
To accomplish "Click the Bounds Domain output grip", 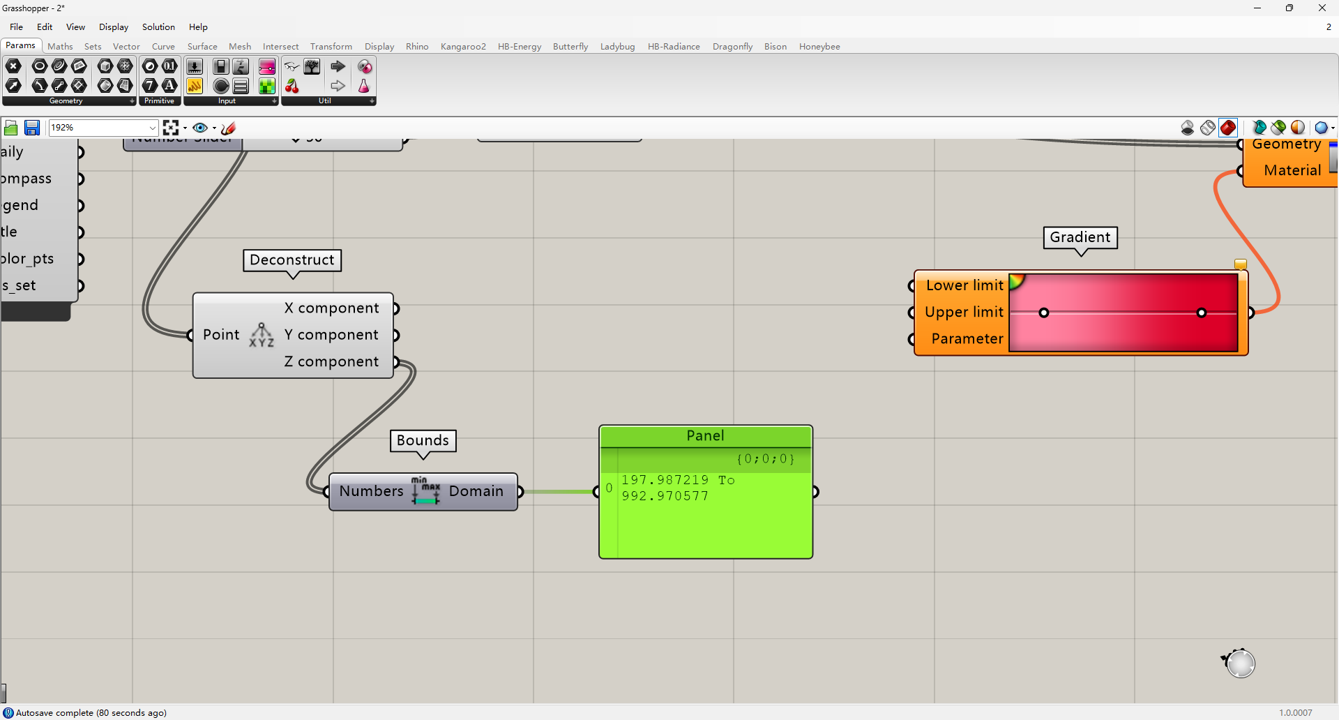I will click(x=520, y=492).
